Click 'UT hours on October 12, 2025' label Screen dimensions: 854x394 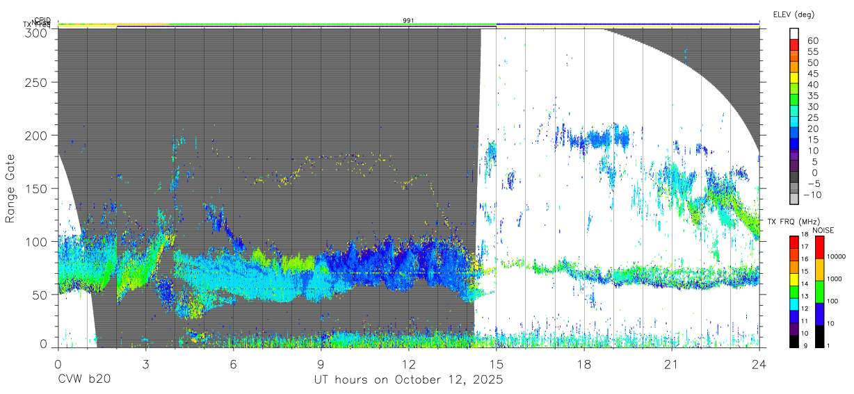point(408,380)
